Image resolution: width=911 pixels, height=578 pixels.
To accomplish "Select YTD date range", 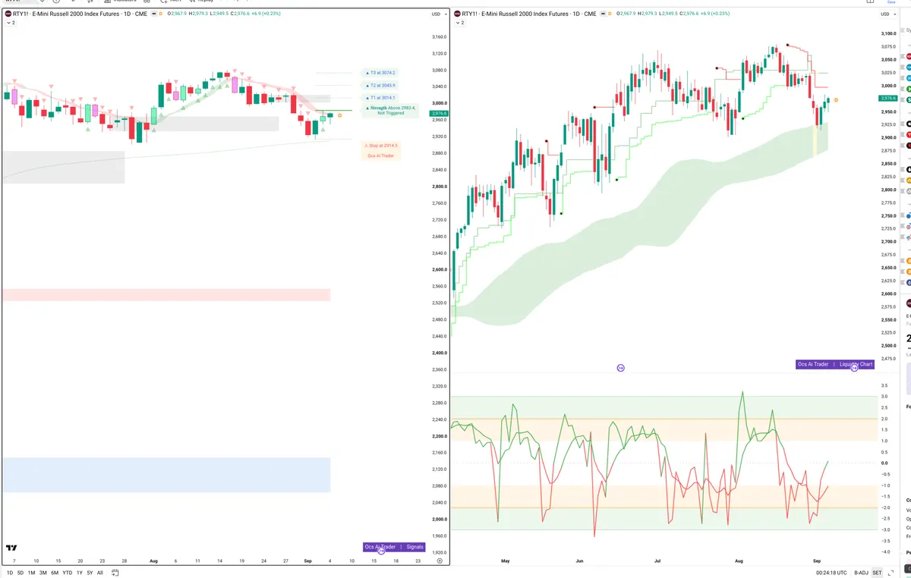I will (68, 573).
